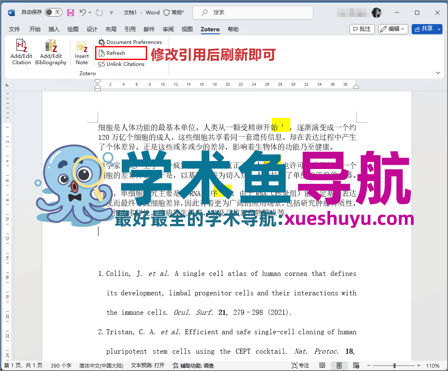Toggle the 自动保存 AutoSave switch
Screen dimensions: 448x371
(x=53, y=12)
